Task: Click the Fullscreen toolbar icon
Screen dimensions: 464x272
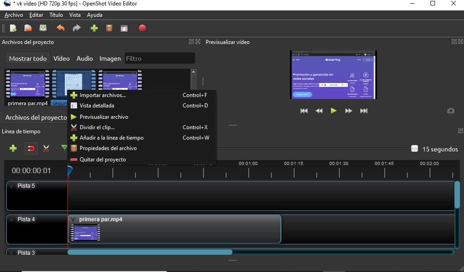Action: (x=124, y=28)
